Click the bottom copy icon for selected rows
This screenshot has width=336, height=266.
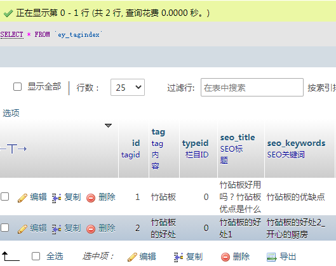pyautogui.click(x=178, y=256)
